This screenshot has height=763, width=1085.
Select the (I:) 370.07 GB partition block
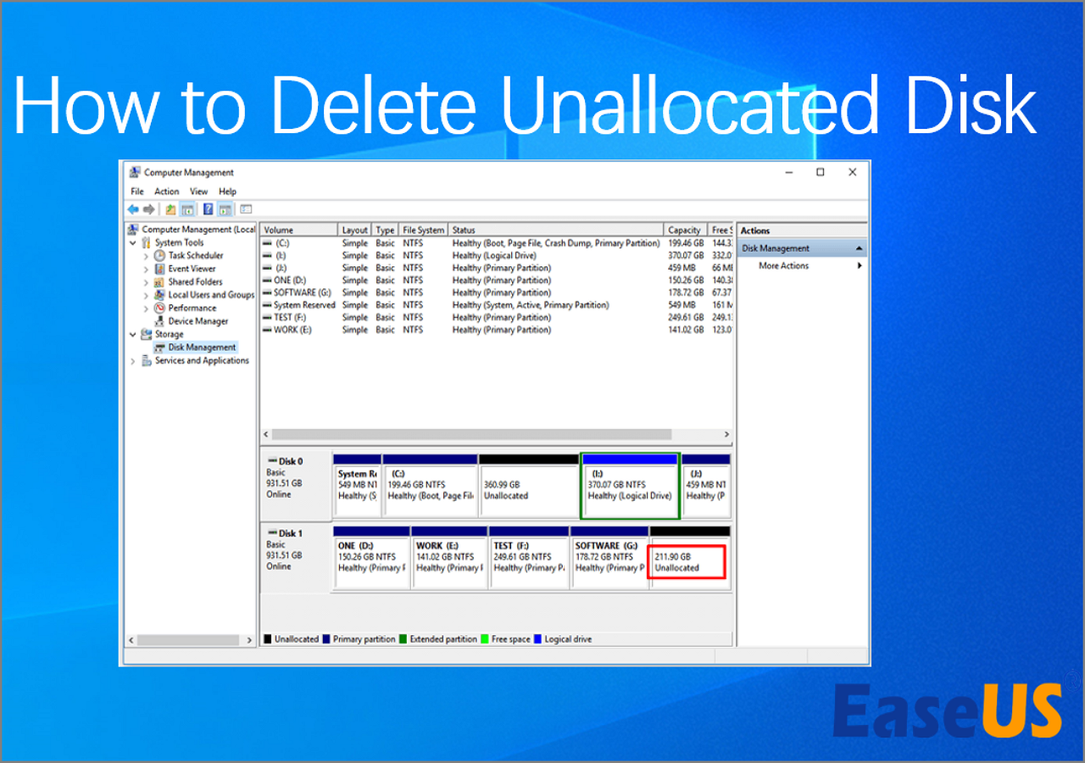pos(630,485)
